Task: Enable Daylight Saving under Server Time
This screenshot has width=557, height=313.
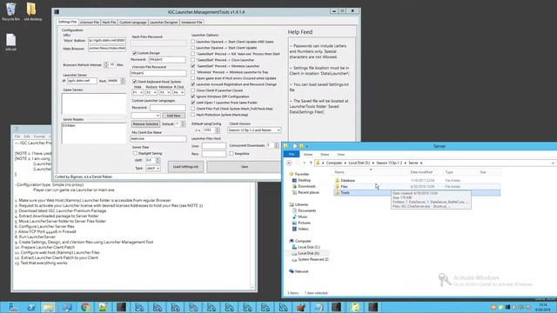Action: (135, 153)
